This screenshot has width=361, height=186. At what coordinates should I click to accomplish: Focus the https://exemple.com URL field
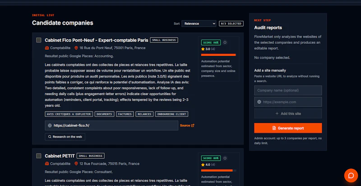click(x=288, y=102)
